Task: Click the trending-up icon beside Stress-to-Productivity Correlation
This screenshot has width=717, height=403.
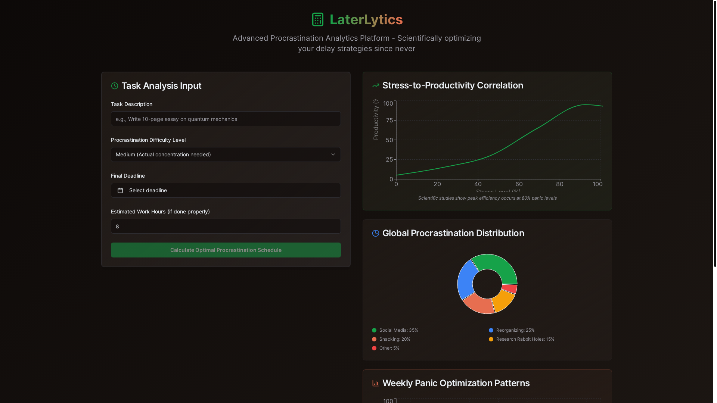Action: pyautogui.click(x=376, y=85)
